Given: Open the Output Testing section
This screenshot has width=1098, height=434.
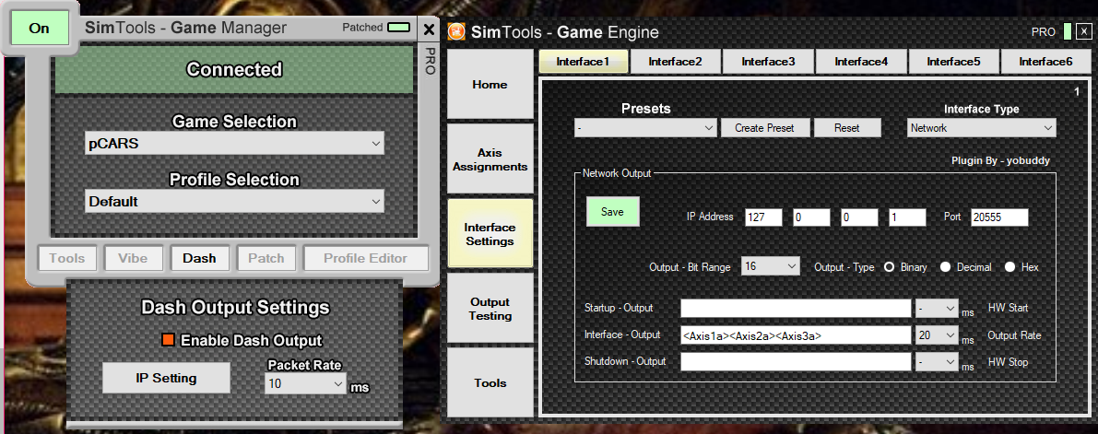Looking at the screenshot, I should [x=490, y=308].
